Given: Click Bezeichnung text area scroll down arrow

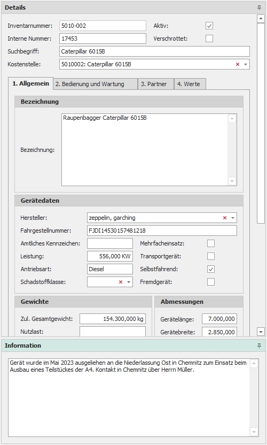Looking at the screenshot, I should click(232, 181).
